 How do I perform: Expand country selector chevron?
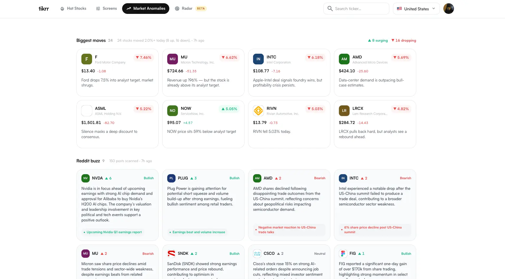(434, 9)
